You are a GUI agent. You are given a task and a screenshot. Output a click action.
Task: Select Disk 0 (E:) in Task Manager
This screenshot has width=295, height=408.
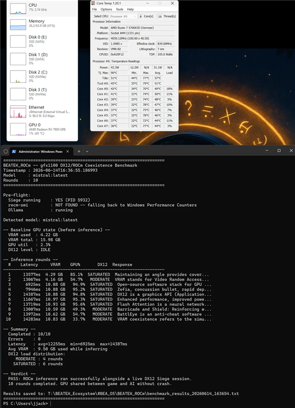coord(42,41)
